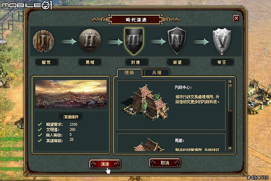Screen dimensions: 271x181
Task: Select the highlighted Age III shield icon
Action: [134, 42]
